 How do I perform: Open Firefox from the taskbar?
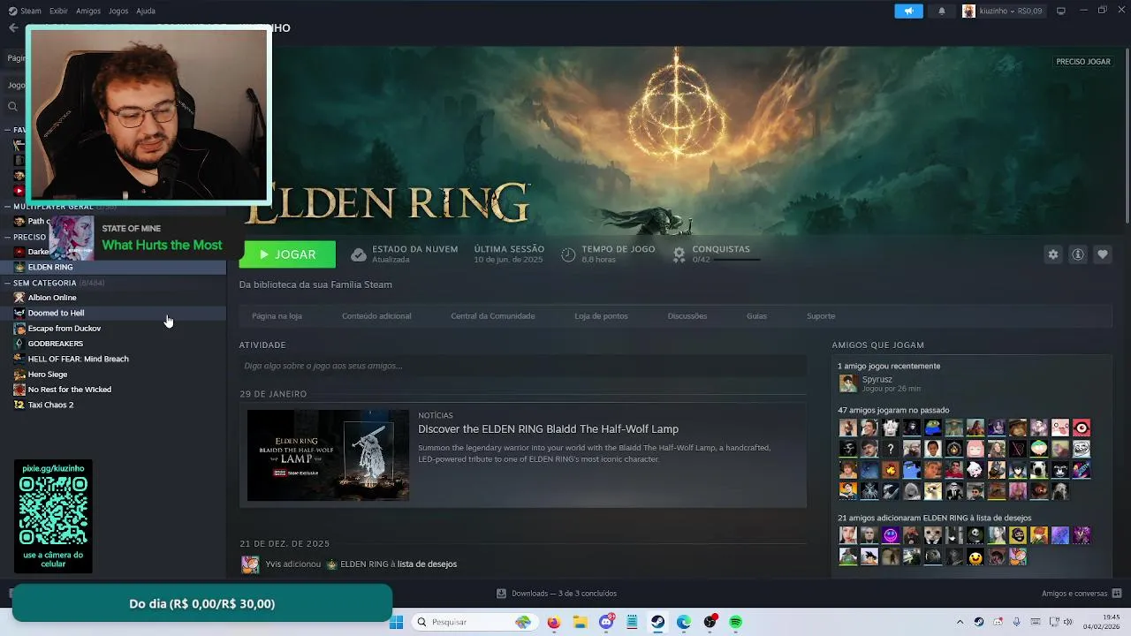point(554,622)
